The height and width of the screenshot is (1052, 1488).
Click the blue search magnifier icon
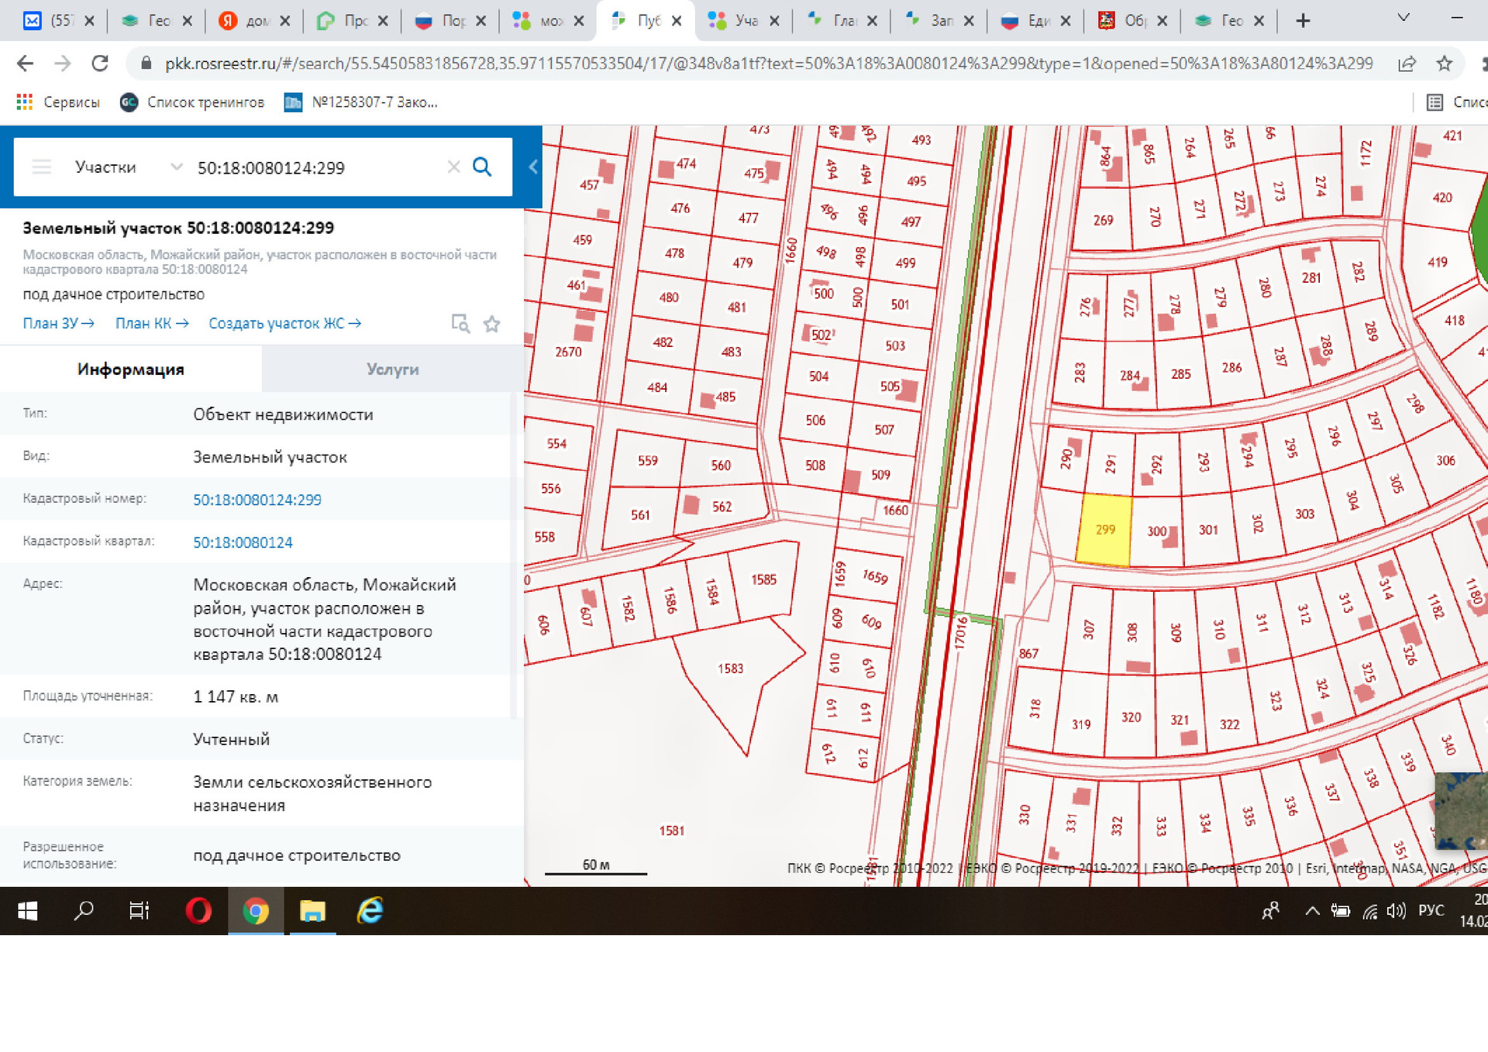(481, 167)
